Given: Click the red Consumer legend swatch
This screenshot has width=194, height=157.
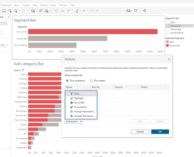Looking at the screenshot, I should (168, 45).
